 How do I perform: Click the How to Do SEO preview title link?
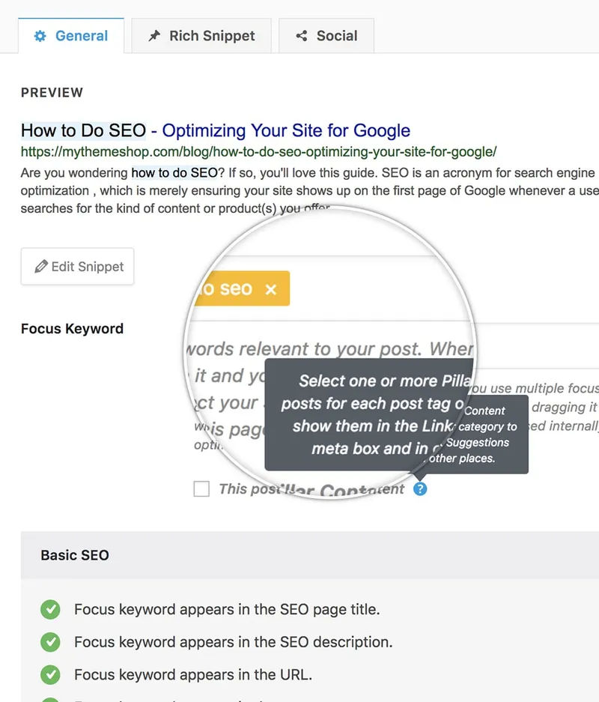point(82,130)
